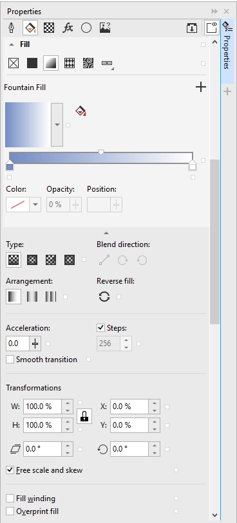
Task: Uncheck the Steps checkbox
Action: pyautogui.click(x=101, y=328)
